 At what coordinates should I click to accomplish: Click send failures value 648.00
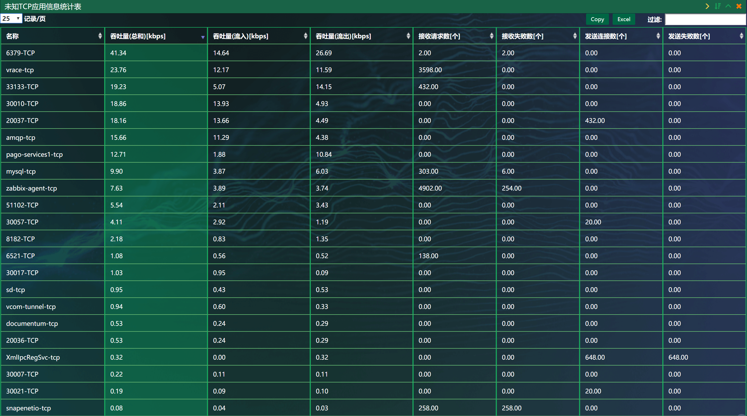pyautogui.click(x=678, y=357)
